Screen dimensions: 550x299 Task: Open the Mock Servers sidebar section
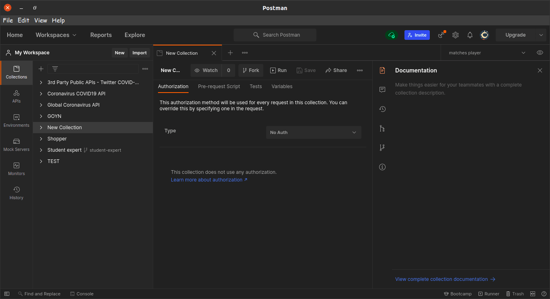16,145
